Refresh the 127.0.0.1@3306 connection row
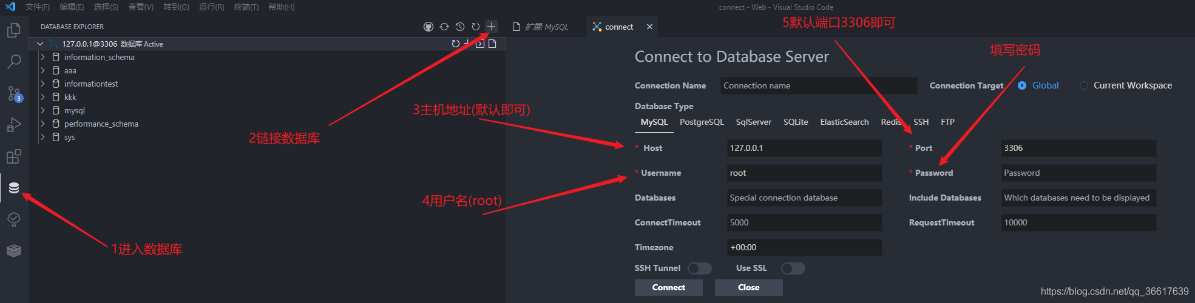The height and width of the screenshot is (303, 1195). (x=456, y=44)
